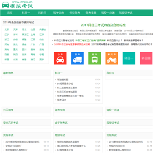153x153 pixels.
Task: Open the 新手该去哪里练车? link
Action: click(x=133, y=40)
